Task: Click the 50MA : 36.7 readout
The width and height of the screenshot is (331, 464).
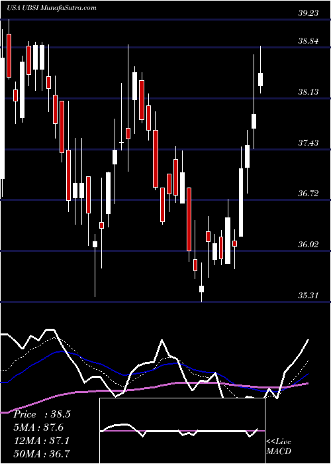Action: (42, 454)
